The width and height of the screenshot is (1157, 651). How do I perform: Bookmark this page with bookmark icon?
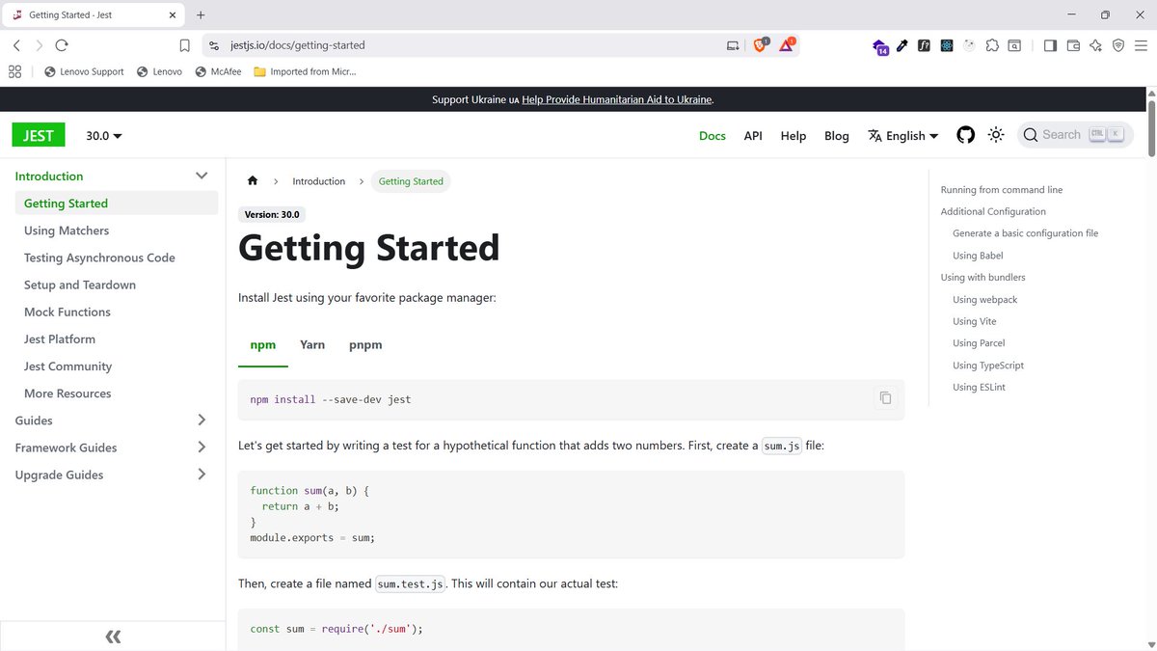184,45
